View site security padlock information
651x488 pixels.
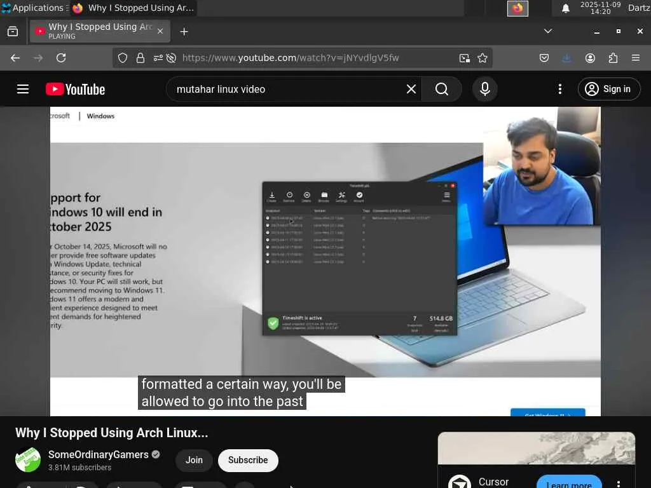(x=140, y=58)
